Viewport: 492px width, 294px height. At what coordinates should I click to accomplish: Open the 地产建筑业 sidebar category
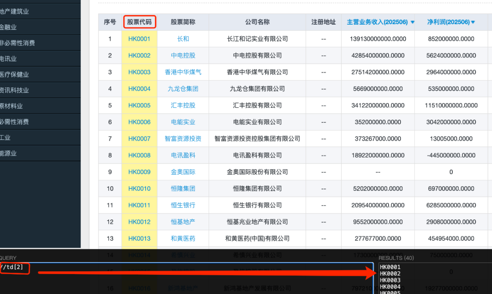click(15, 11)
